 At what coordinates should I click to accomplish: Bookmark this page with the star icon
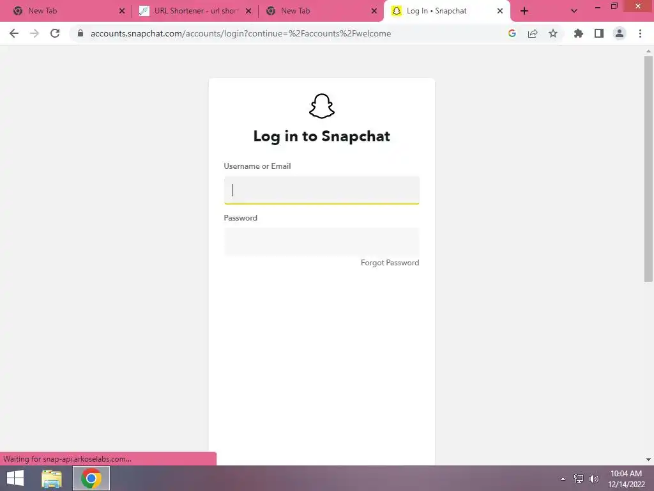(553, 33)
